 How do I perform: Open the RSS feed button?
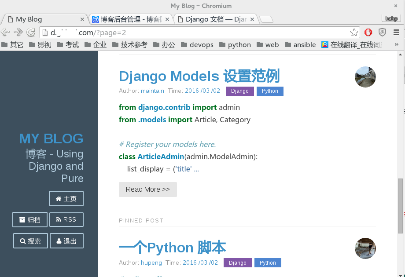pyautogui.click(x=66, y=219)
